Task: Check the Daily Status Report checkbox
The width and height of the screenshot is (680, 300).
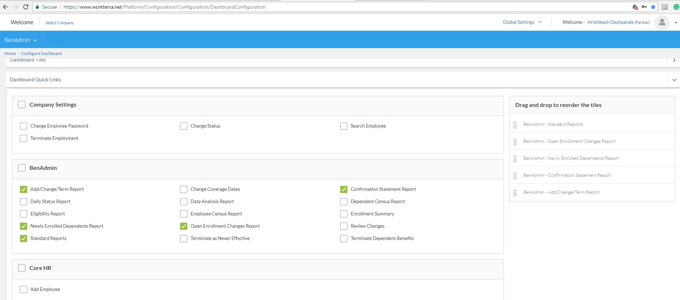Action: (x=24, y=202)
